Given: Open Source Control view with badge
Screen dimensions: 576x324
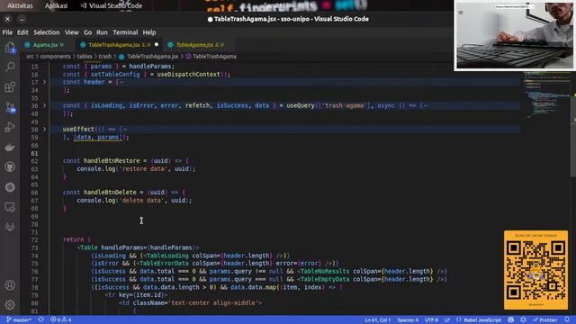Looking at the screenshot, I should point(10,107).
